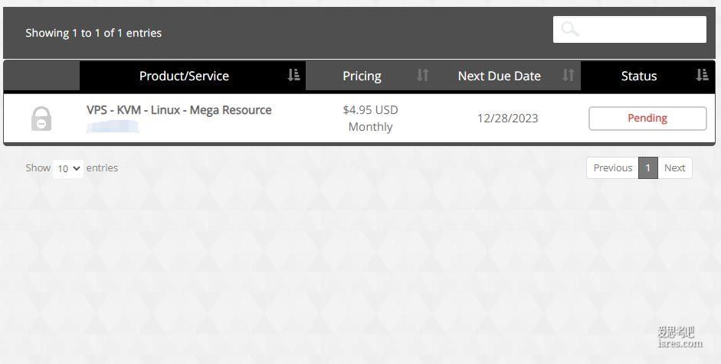Select page 1 in pagination
The height and width of the screenshot is (364, 721).
pos(648,168)
